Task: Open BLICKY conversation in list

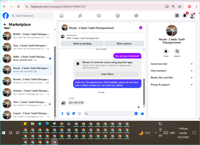Action: point(27,36)
